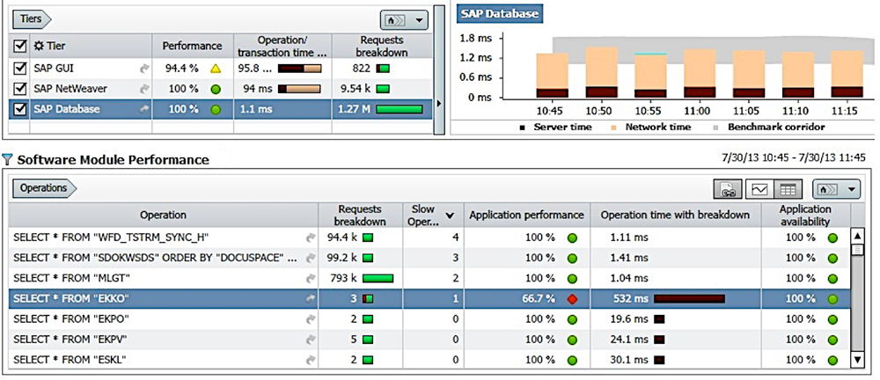Click SAP Database 1.27 M requests bar

pyautogui.click(x=399, y=109)
